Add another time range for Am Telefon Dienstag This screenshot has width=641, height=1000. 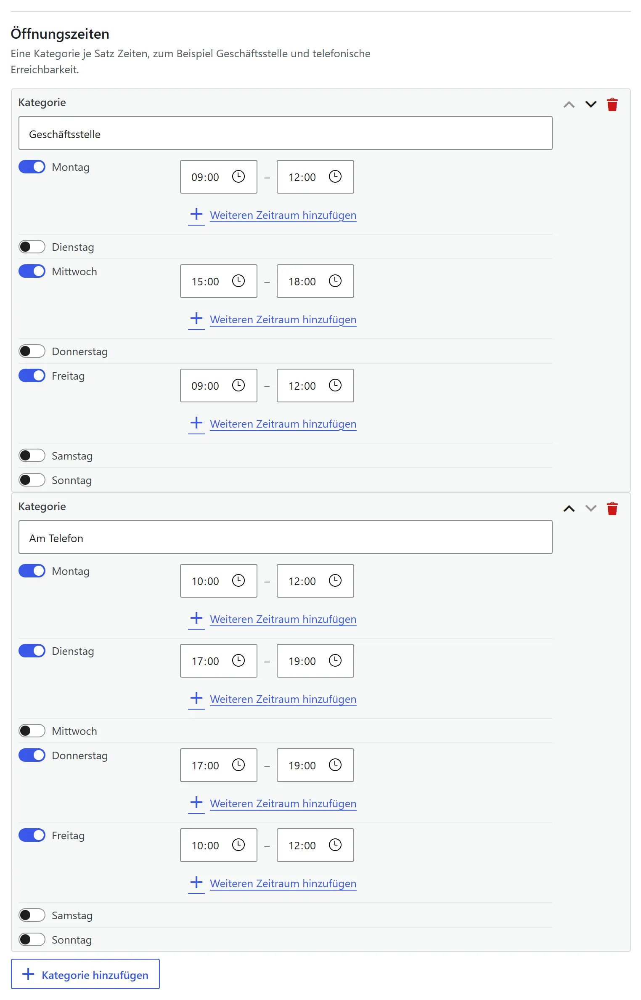(273, 699)
